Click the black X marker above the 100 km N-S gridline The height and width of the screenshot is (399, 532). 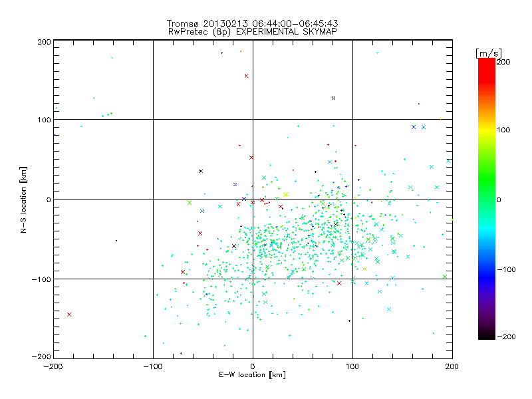pyautogui.click(x=334, y=98)
